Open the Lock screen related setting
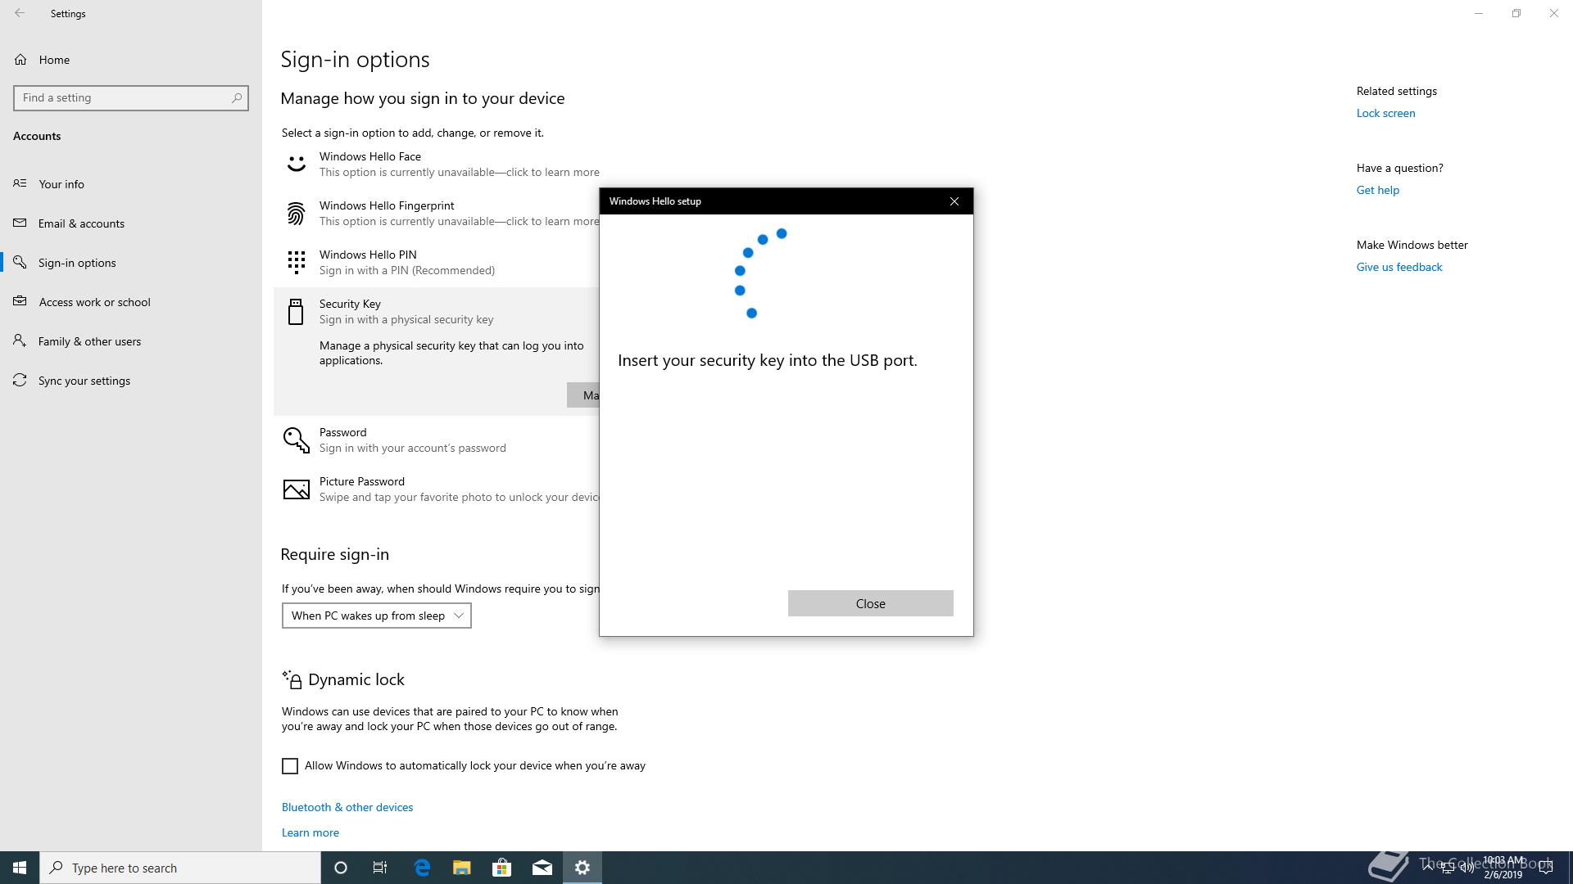1573x884 pixels. click(1385, 113)
